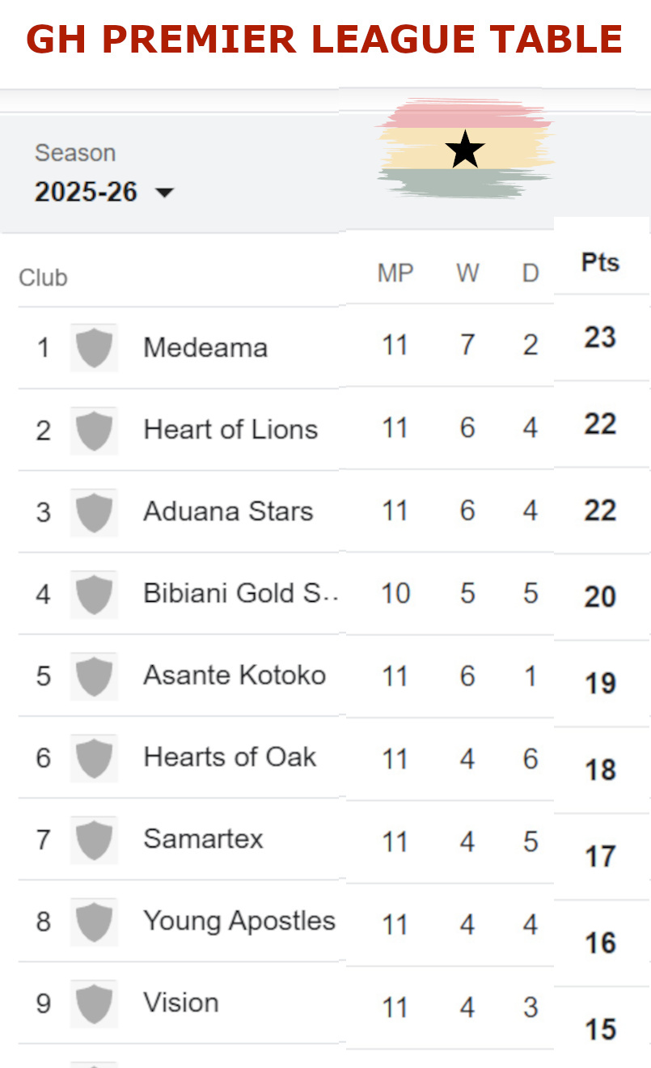Image resolution: width=651 pixels, height=1068 pixels.
Task: Click the W column header
Action: tap(467, 273)
